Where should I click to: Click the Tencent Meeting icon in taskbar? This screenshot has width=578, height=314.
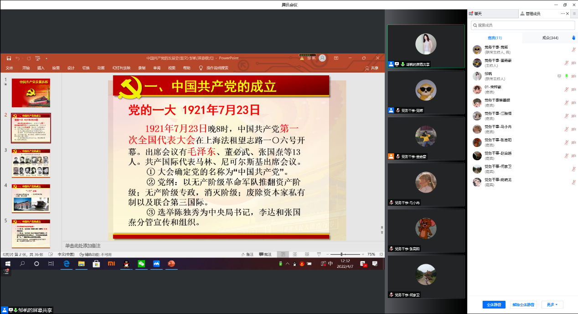click(156, 264)
